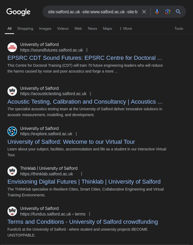Screen dimensions: 193x245
Task: Expand the More search filters menu
Action: (x=125, y=28)
